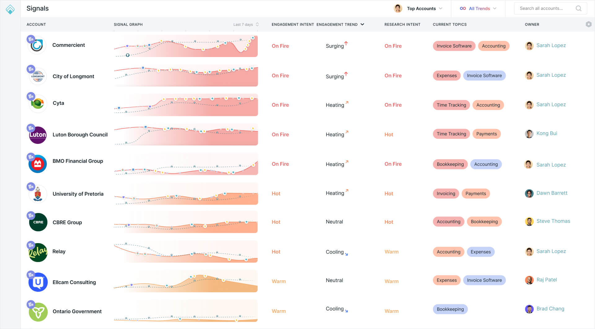Click the Expenses tag for Relay
595x329 pixels.
pyautogui.click(x=481, y=252)
